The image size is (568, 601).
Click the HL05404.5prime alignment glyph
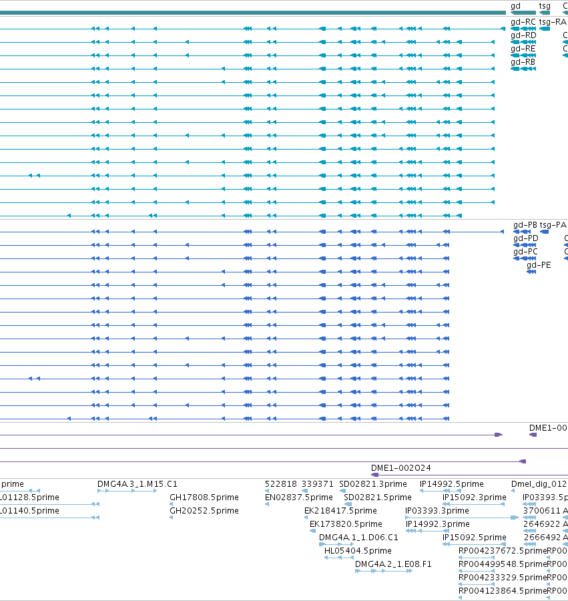coord(338,558)
